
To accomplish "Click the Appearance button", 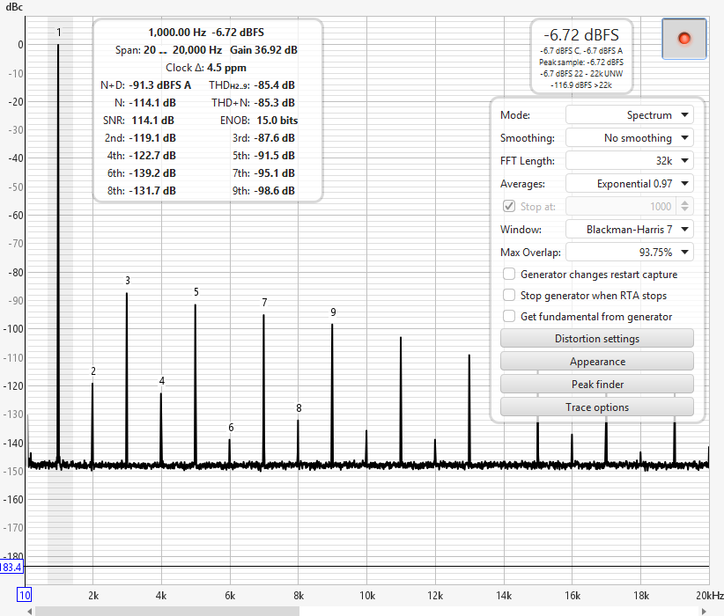I will [x=597, y=362].
